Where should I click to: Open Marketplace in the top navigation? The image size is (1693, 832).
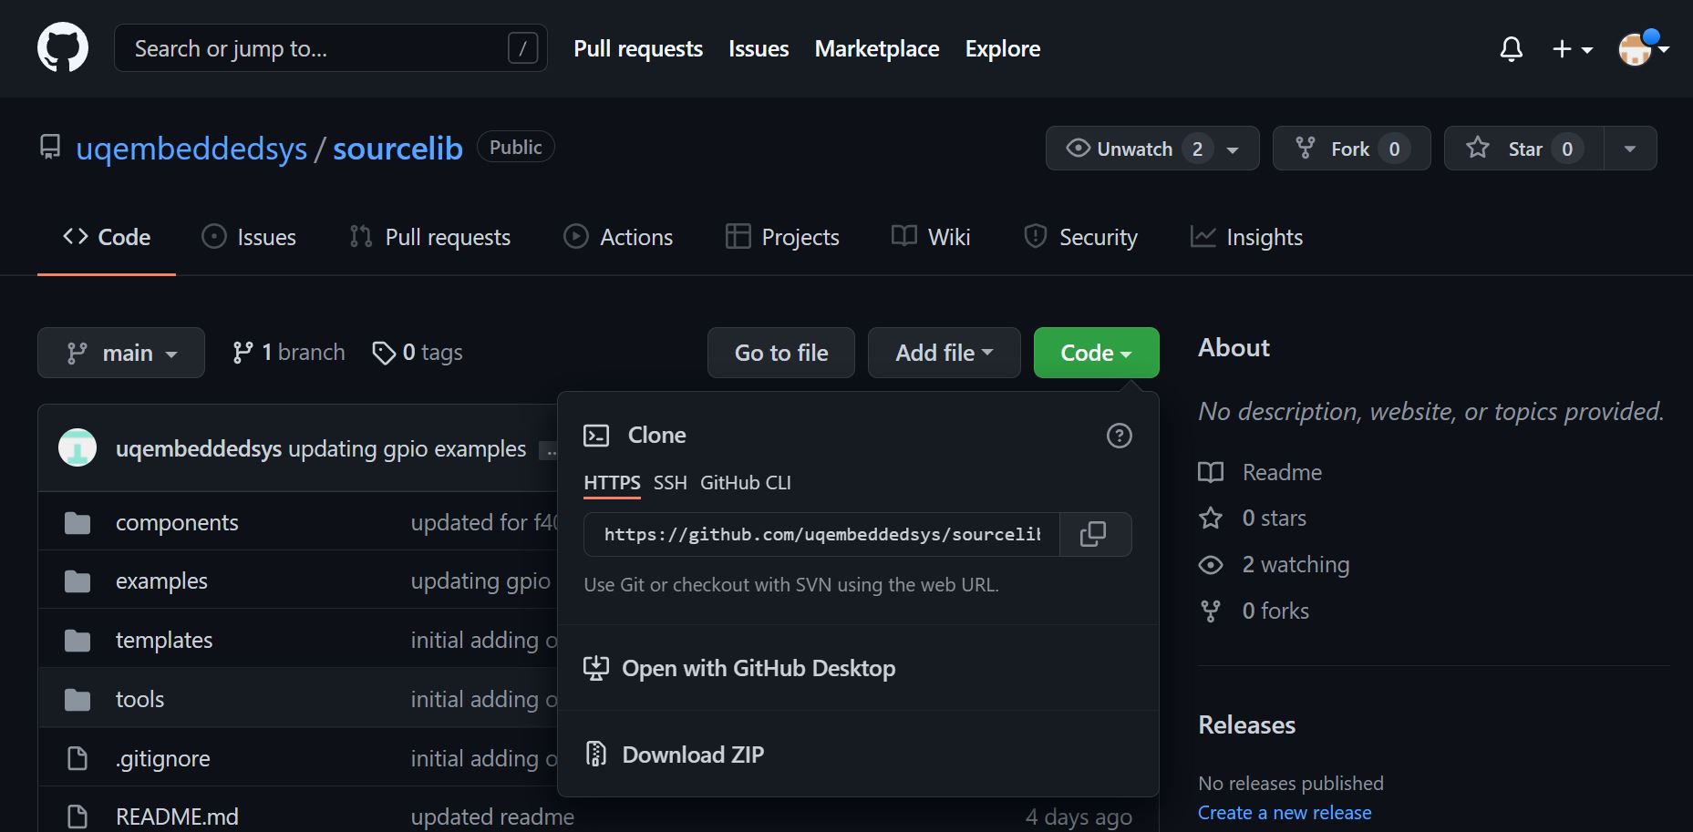[877, 49]
